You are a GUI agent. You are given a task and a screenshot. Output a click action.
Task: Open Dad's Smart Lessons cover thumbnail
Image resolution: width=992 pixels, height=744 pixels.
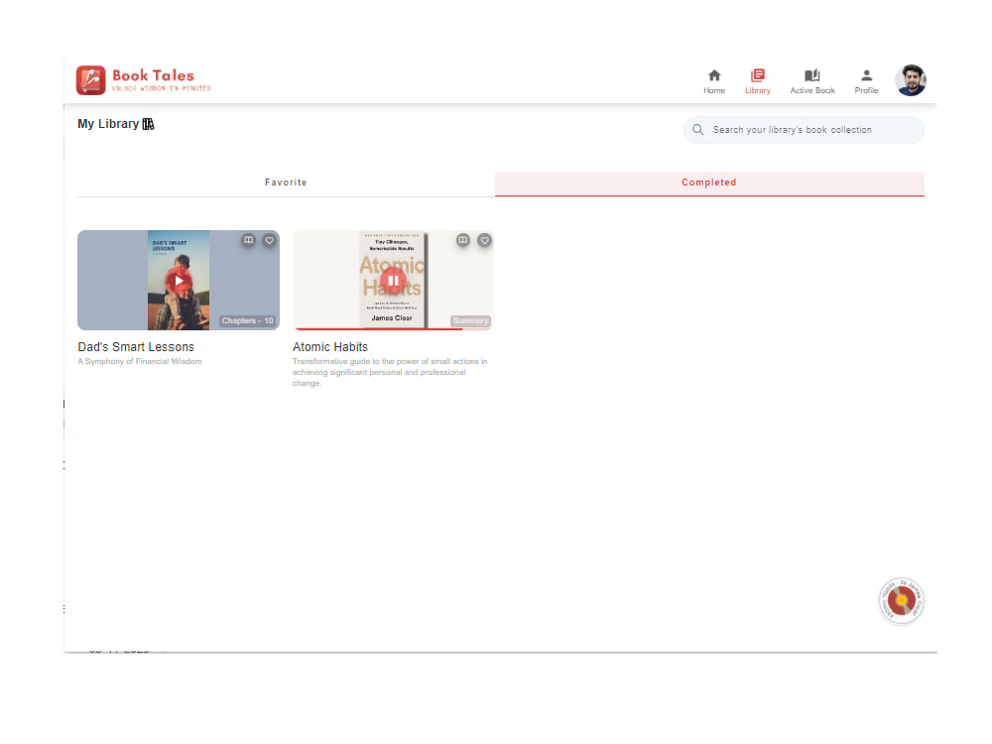pos(179,281)
